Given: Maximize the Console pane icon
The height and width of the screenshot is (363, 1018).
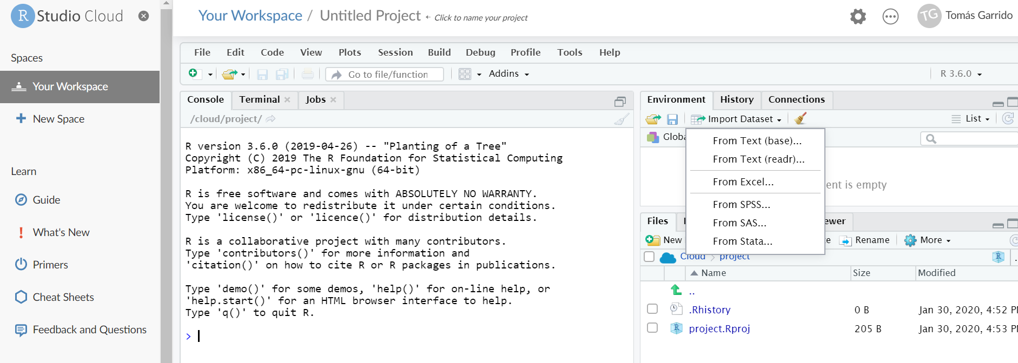Looking at the screenshot, I should [620, 102].
